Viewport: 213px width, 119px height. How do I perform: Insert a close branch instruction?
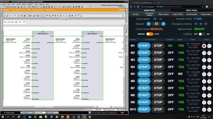[x=24, y=22]
